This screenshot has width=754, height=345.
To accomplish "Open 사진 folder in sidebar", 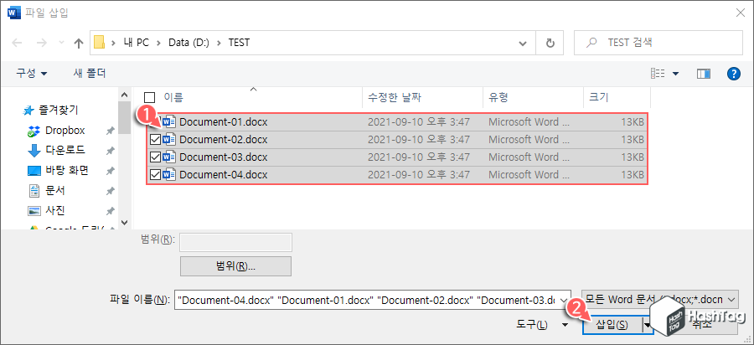I will (x=54, y=210).
